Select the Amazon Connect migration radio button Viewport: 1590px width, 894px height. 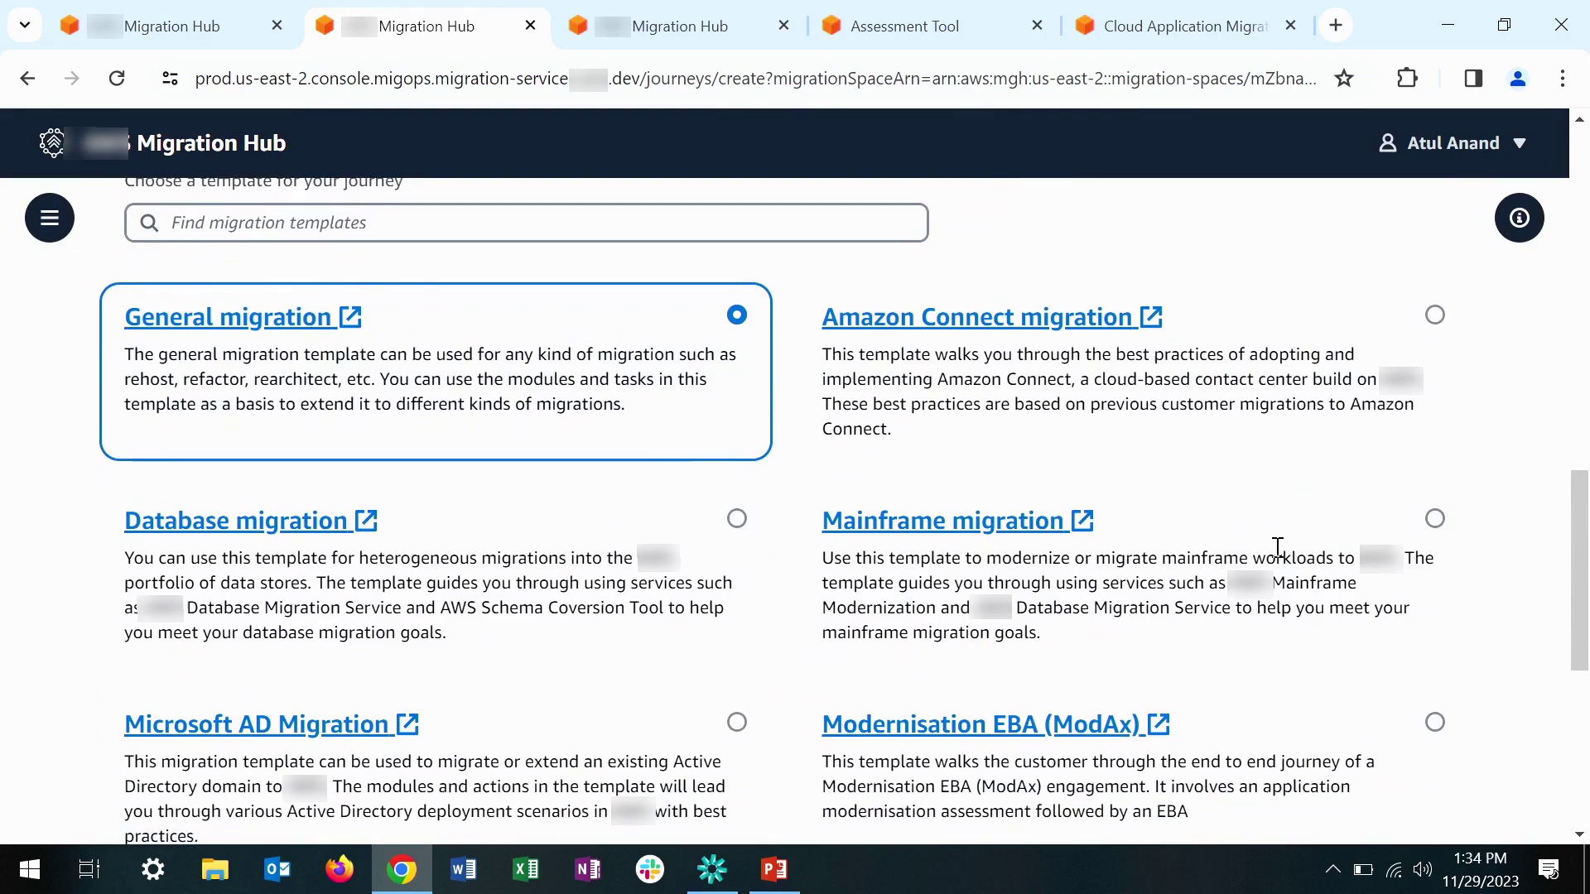(x=1435, y=315)
